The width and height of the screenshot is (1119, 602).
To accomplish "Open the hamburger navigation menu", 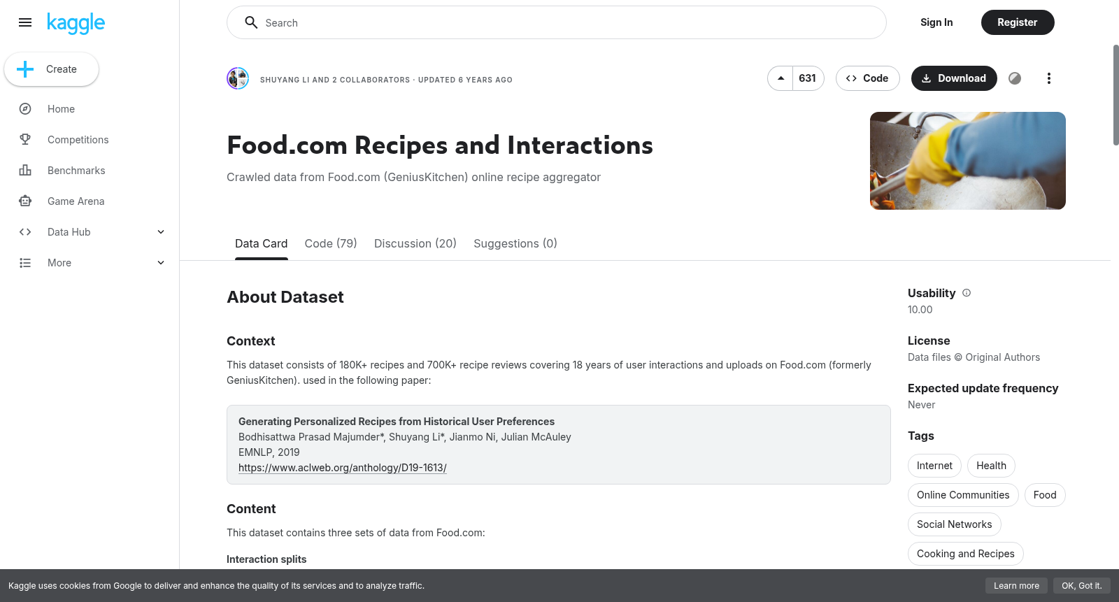I will pyautogui.click(x=25, y=22).
